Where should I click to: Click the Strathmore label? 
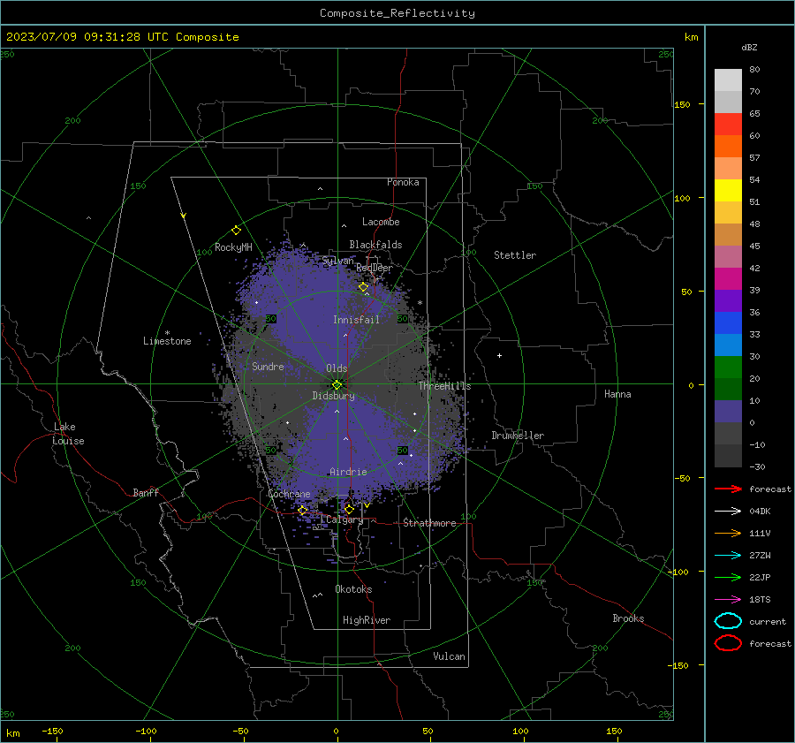tap(429, 523)
